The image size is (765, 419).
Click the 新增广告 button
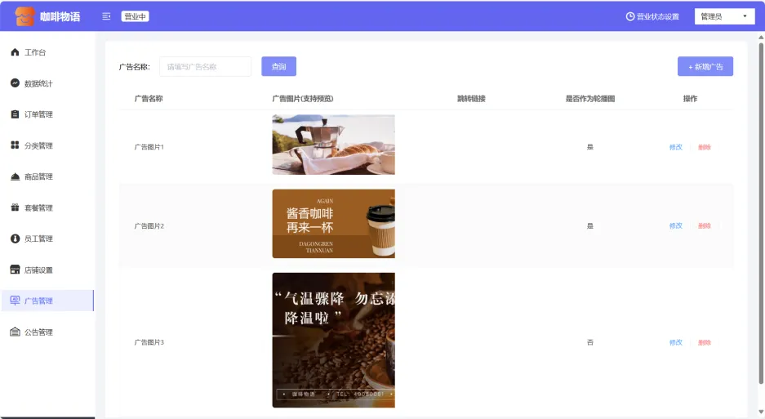705,66
